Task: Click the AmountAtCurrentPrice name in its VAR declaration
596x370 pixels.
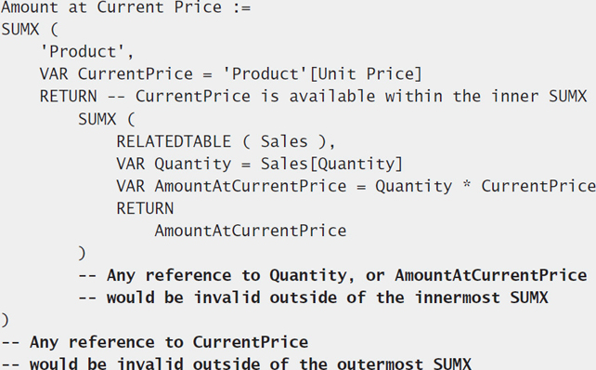Action: 251,186
